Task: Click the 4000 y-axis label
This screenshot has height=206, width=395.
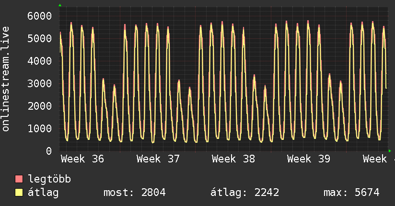Action: click(x=40, y=61)
